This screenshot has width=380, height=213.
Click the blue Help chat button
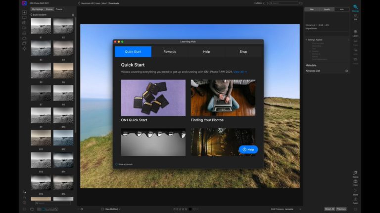pos(248,150)
